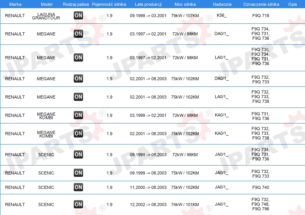Select RENAULT in the Laguna Grandtour row

15,16
